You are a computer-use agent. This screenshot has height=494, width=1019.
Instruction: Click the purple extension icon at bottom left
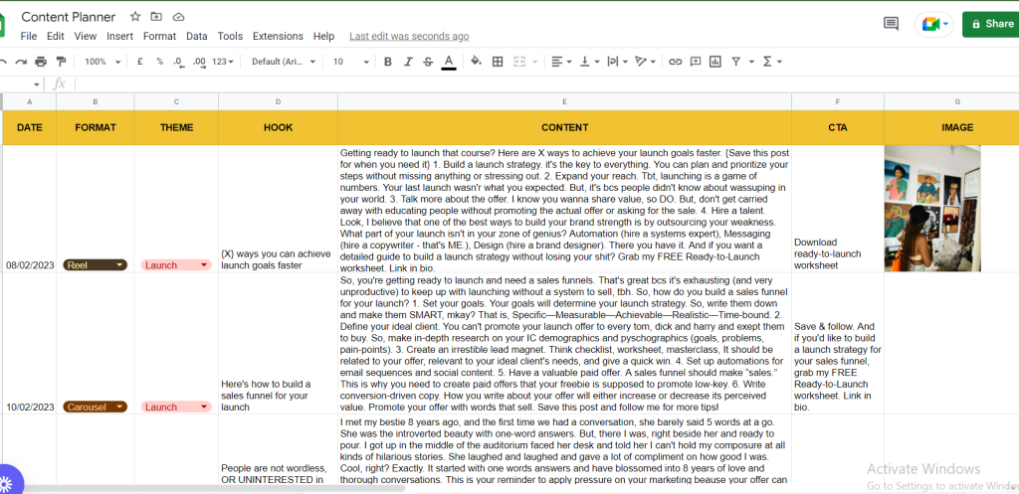7,483
